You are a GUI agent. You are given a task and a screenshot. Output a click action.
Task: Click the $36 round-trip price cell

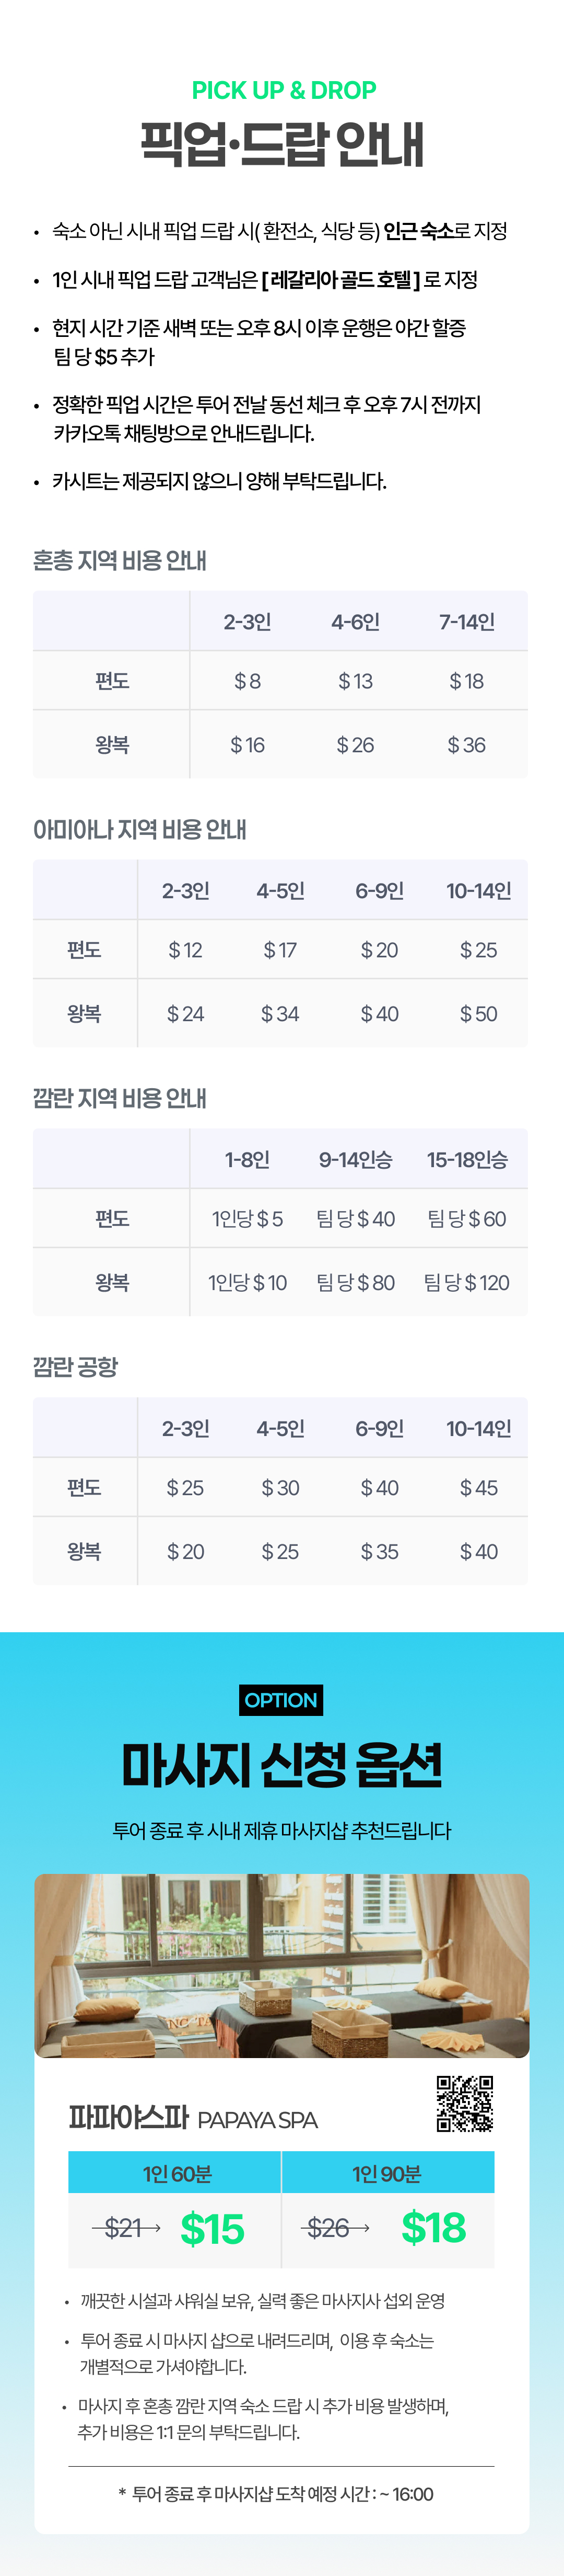click(x=466, y=745)
